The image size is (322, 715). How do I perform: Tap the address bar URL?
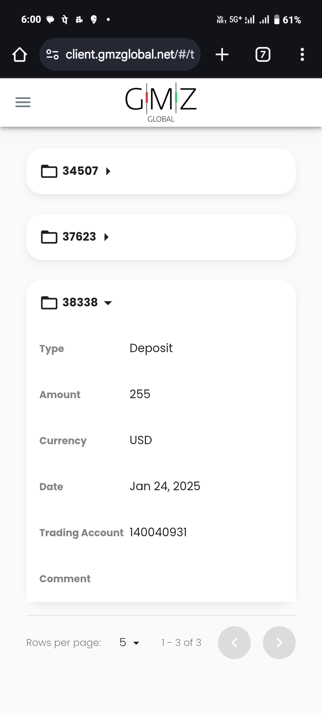[x=130, y=55]
